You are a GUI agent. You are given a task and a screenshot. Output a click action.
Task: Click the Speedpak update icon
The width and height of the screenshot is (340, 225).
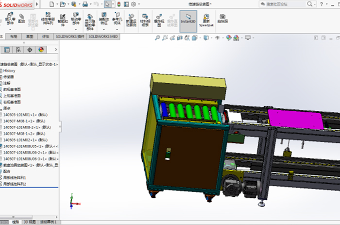point(206,20)
